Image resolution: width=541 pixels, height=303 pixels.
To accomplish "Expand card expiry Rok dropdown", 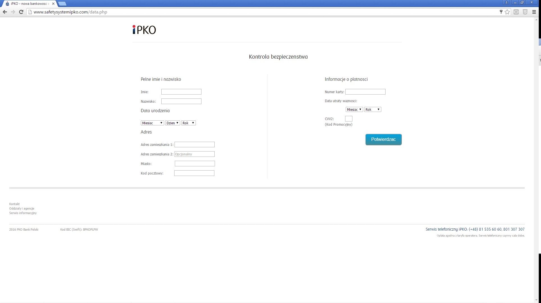I will tap(373, 109).
